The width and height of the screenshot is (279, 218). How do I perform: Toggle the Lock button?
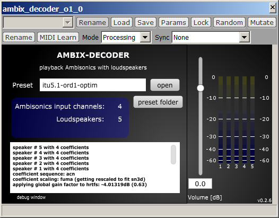[x=201, y=23]
